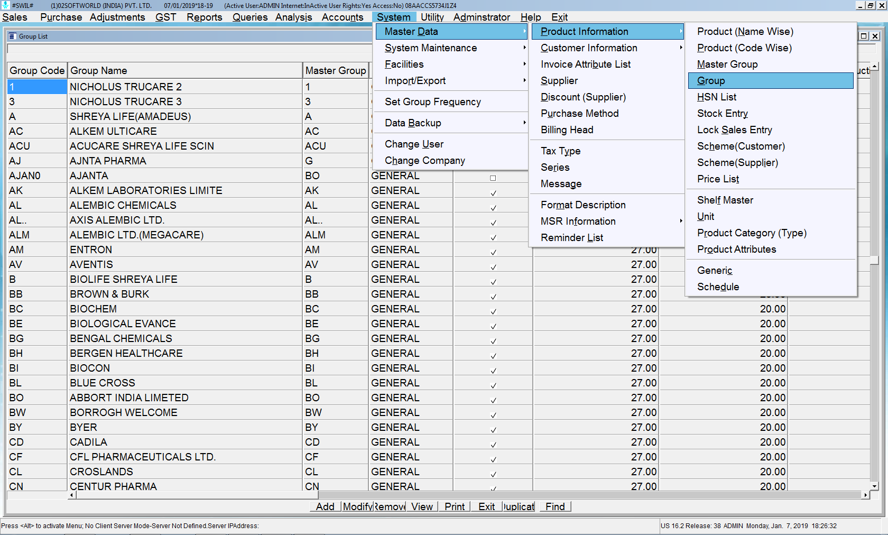The width and height of the screenshot is (888, 535).
Task: Click the Modify button
Action: pyautogui.click(x=358, y=506)
